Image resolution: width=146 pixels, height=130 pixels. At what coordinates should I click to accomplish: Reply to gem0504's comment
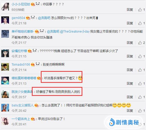click(x=130, y=23)
